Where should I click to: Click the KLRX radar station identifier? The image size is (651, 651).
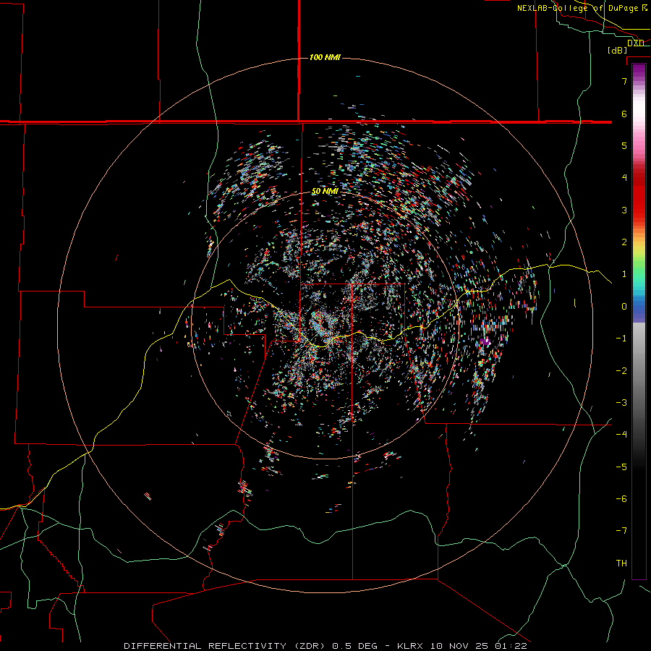[x=410, y=646]
